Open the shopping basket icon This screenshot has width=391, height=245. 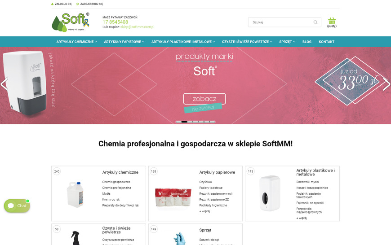pyautogui.click(x=332, y=21)
